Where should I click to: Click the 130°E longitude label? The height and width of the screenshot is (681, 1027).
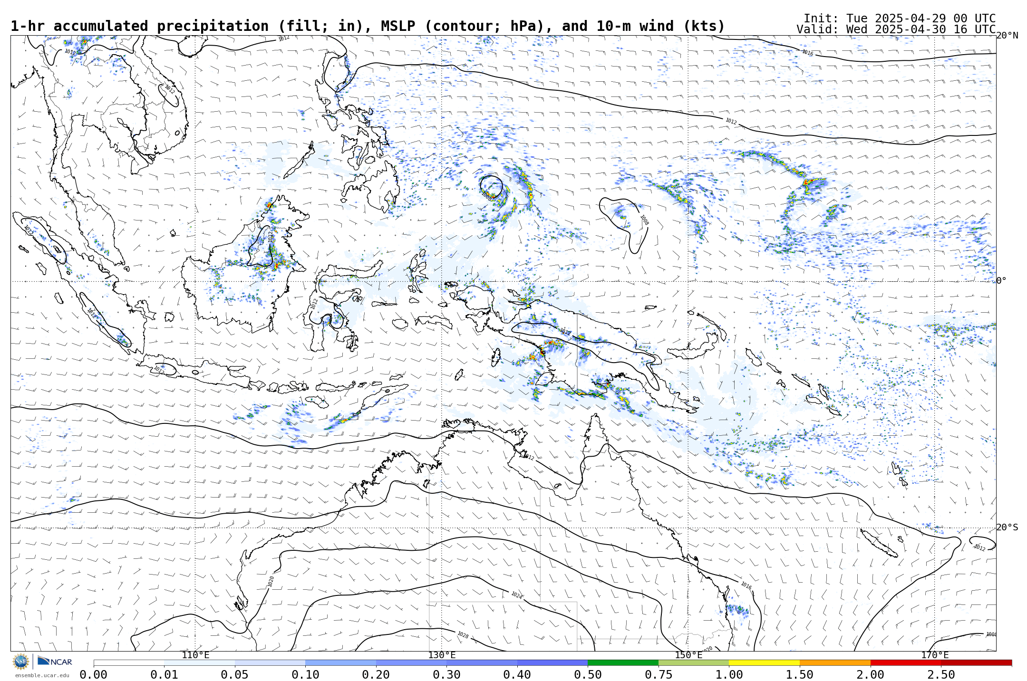click(x=442, y=655)
